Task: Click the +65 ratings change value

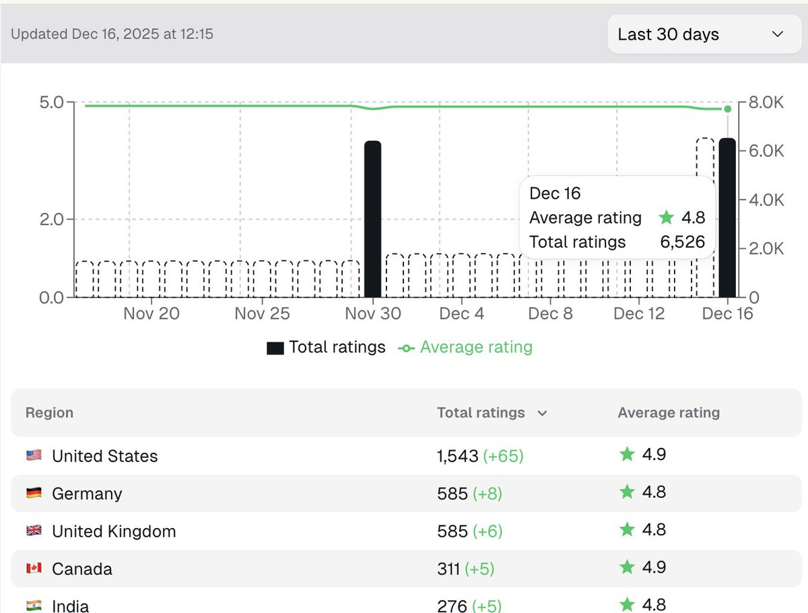Action: [x=503, y=456]
